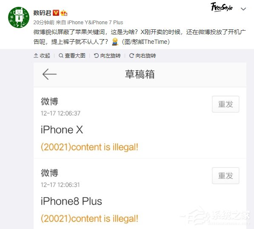The image size is (254, 229).
Task: Open the 数码君 username link
Action: pos(42,13)
